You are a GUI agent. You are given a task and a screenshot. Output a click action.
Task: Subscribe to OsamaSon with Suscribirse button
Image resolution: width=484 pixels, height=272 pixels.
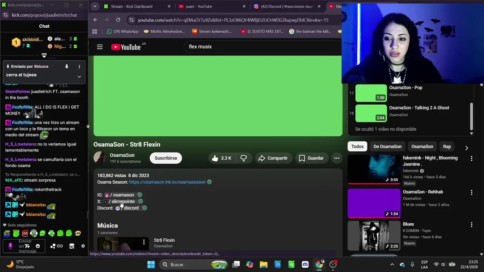click(x=166, y=158)
